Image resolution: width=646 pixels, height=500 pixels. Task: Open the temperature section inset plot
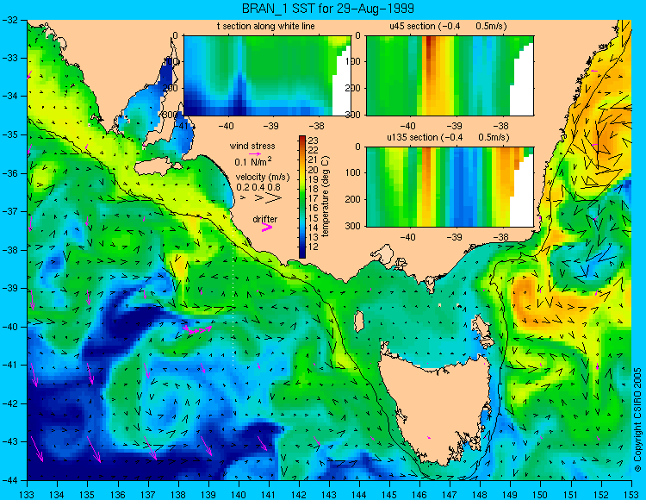point(267,76)
